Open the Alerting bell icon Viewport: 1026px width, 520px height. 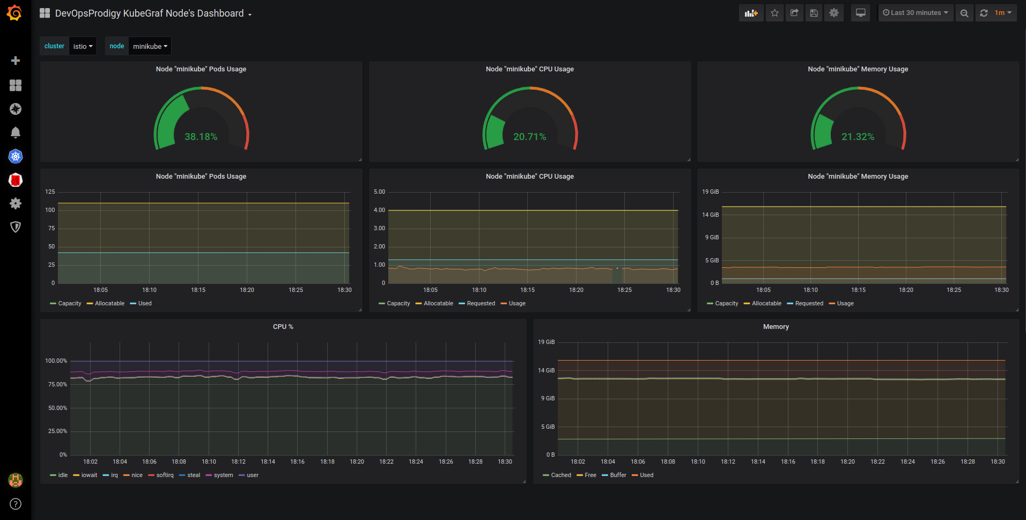point(16,133)
